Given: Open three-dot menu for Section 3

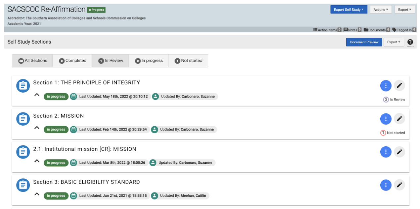Looking at the screenshot, I should (386, 185).
